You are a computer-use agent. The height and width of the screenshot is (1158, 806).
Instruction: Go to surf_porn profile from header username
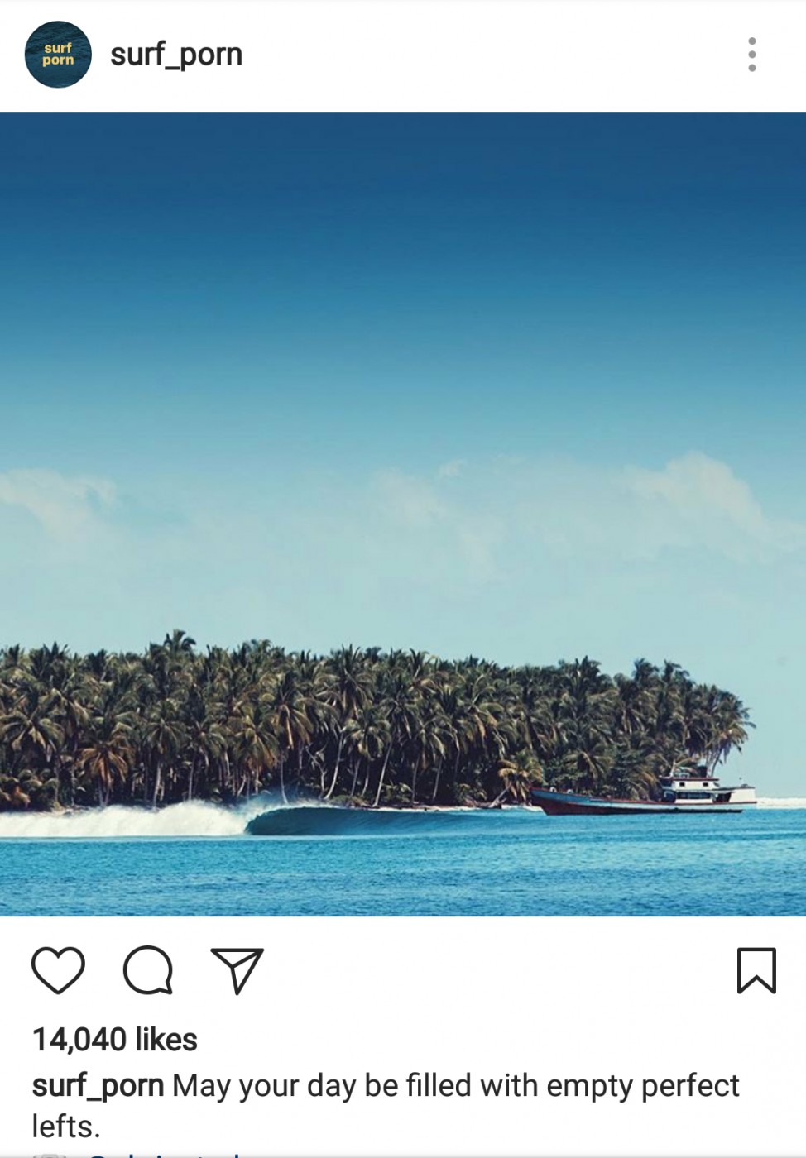click(x=176, y=55)
